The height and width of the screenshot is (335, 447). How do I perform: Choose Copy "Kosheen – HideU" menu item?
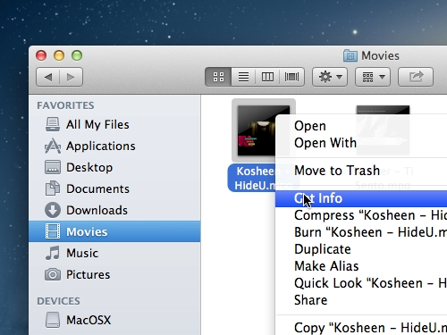[x=361, y=328]
